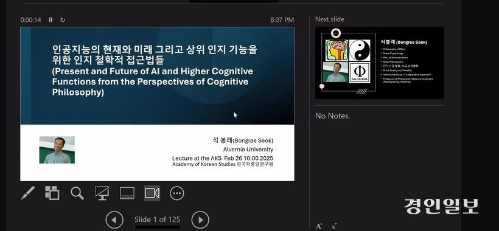This screenshot has width=499, height=231.
Task: Increase notes text size
Action: coord(318,226)
